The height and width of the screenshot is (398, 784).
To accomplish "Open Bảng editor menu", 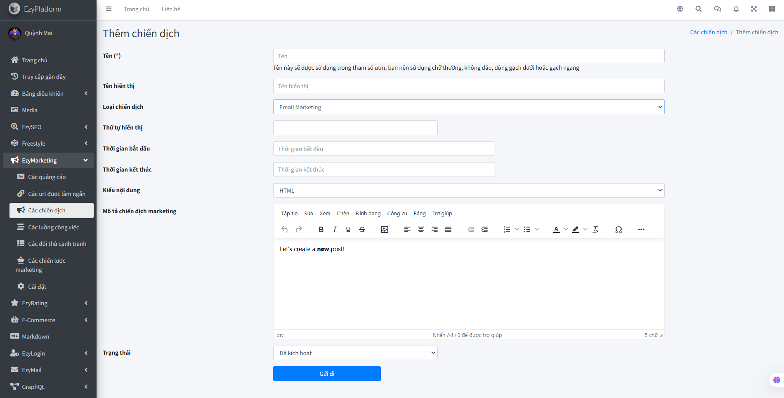I will pyautogui.click(x=420, y=213).
